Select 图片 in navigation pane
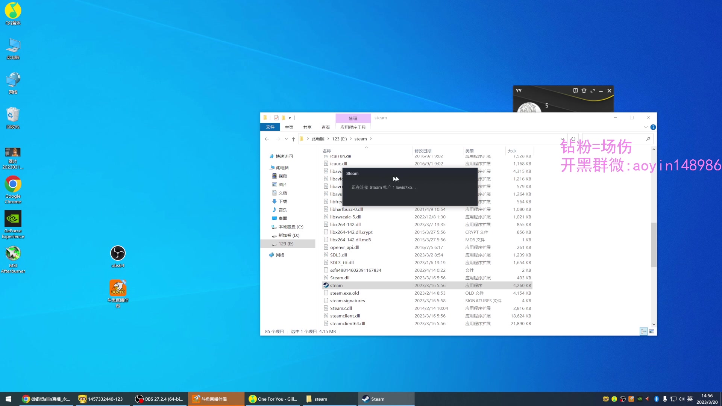This screenshot has width=722, height=406. pos(283,185)
